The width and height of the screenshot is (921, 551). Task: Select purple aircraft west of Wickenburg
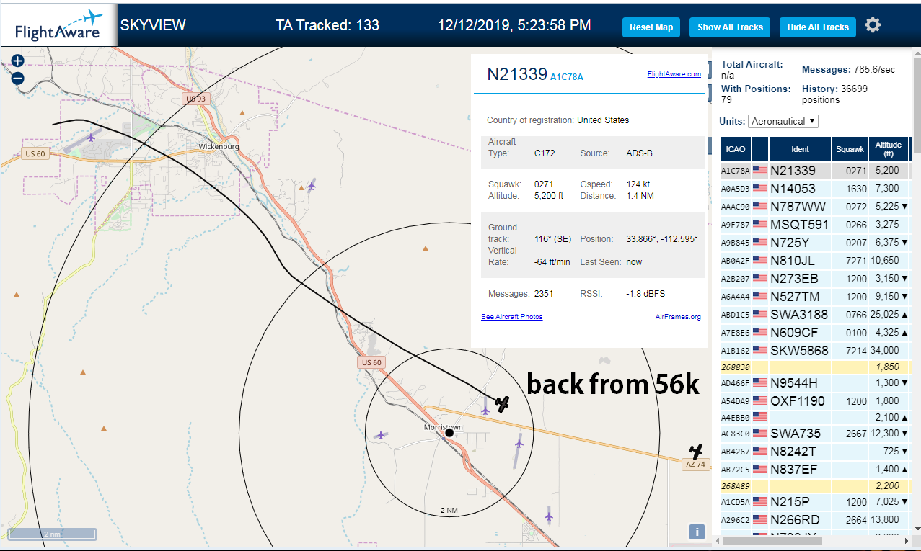(91, 137)
